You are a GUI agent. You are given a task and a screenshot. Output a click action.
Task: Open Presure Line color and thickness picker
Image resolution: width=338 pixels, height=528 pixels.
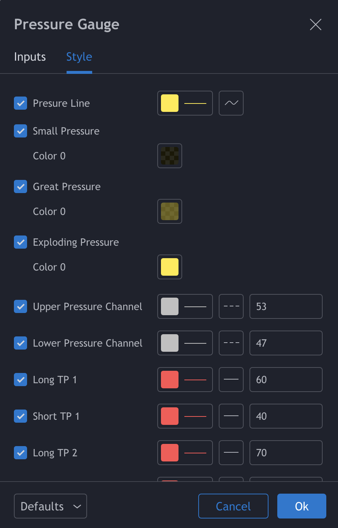185,103
